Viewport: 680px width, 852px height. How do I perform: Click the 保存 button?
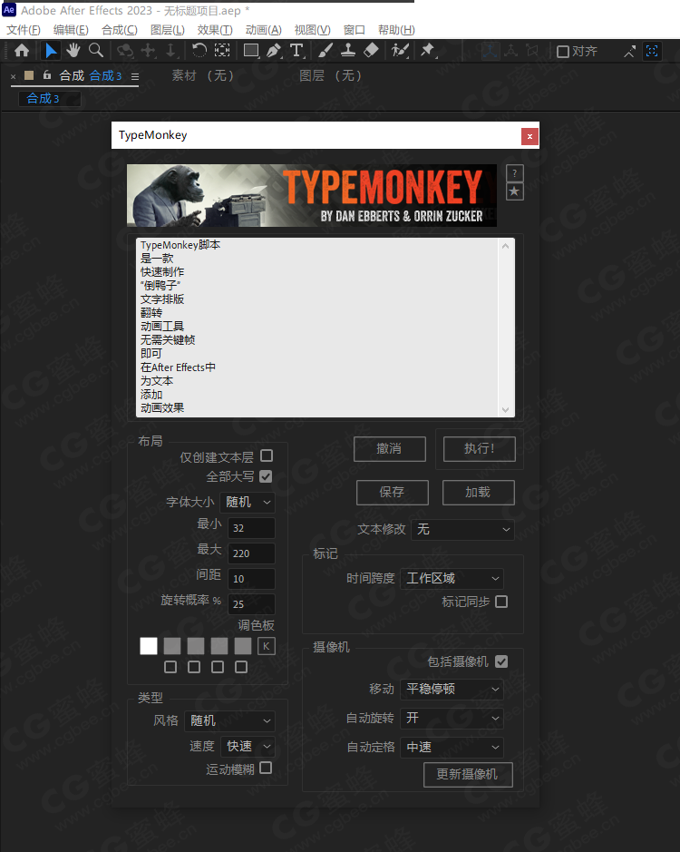coord(393,493)
